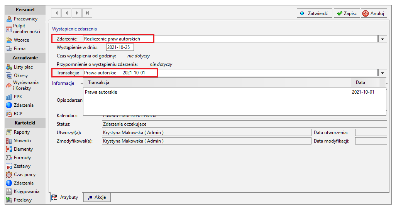
Task: Go to next record arrow
Action: (x=77, y=13)
